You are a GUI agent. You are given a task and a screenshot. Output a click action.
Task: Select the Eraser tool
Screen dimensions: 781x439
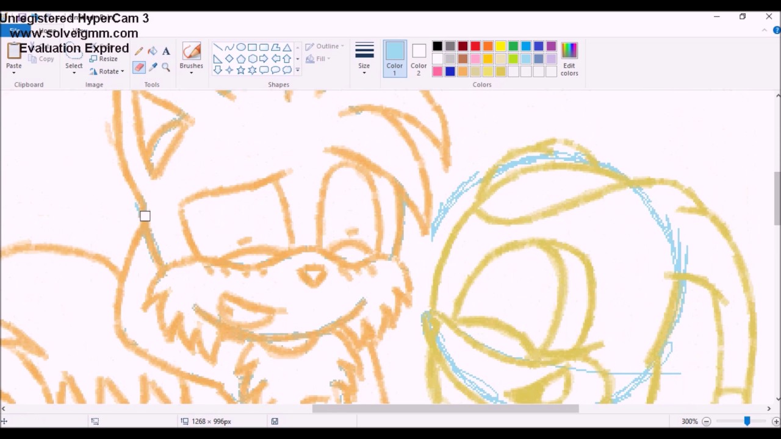pyautogui.click(x=139, y=67)
